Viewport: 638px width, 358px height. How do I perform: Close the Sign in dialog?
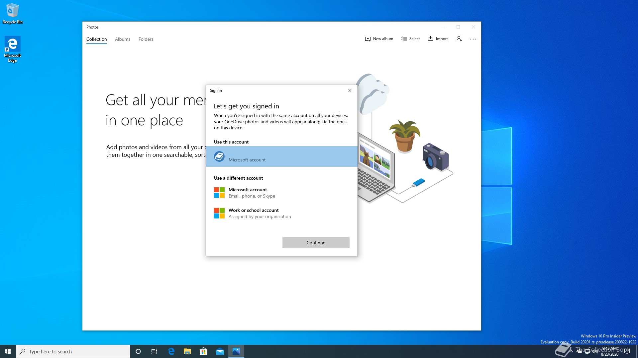350,90
